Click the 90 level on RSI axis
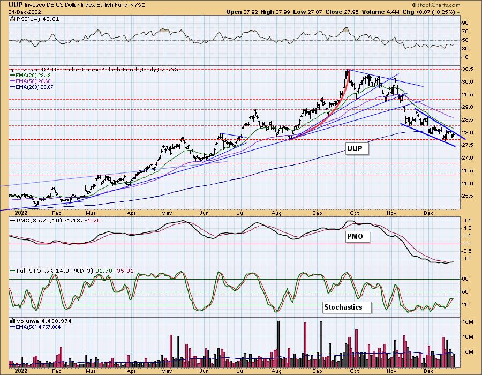 click(465, 23)
